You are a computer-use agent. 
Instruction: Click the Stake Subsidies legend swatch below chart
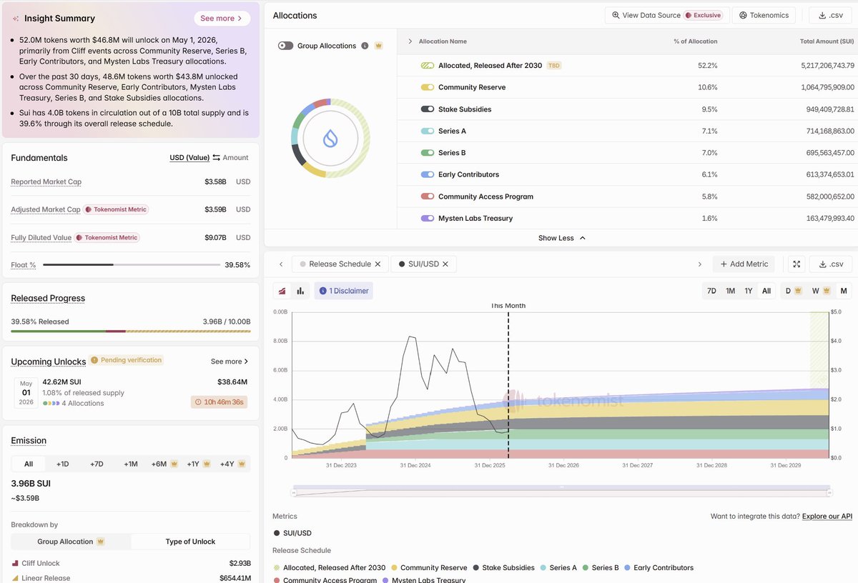(x=476, y=568)
